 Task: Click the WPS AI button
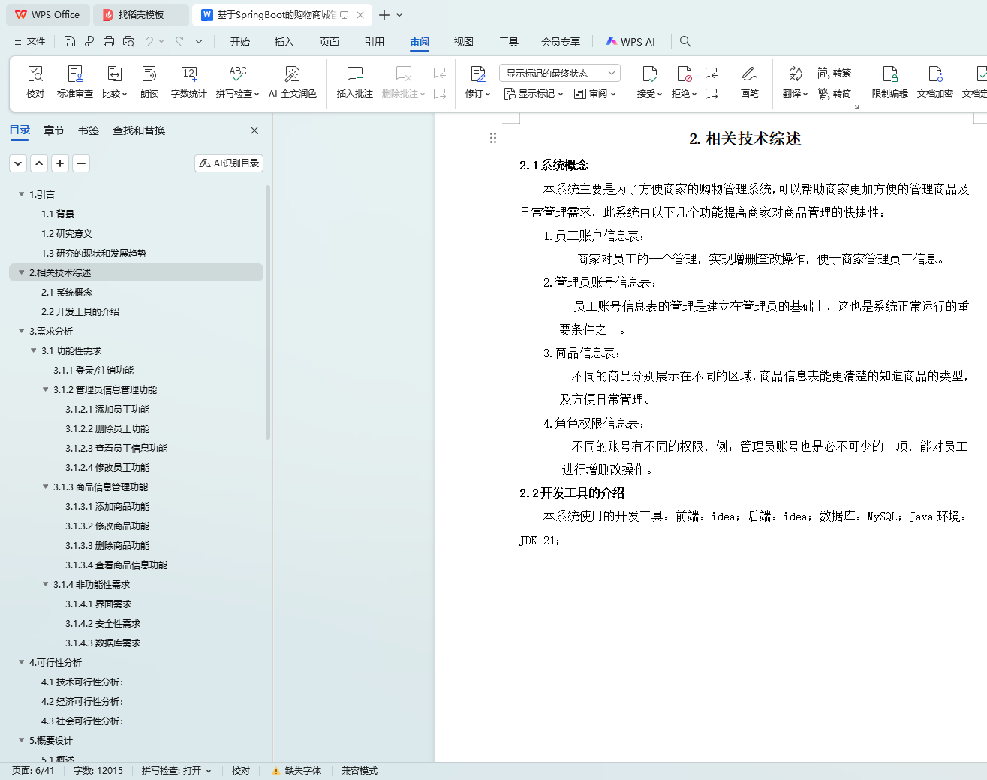click(630, 42)
